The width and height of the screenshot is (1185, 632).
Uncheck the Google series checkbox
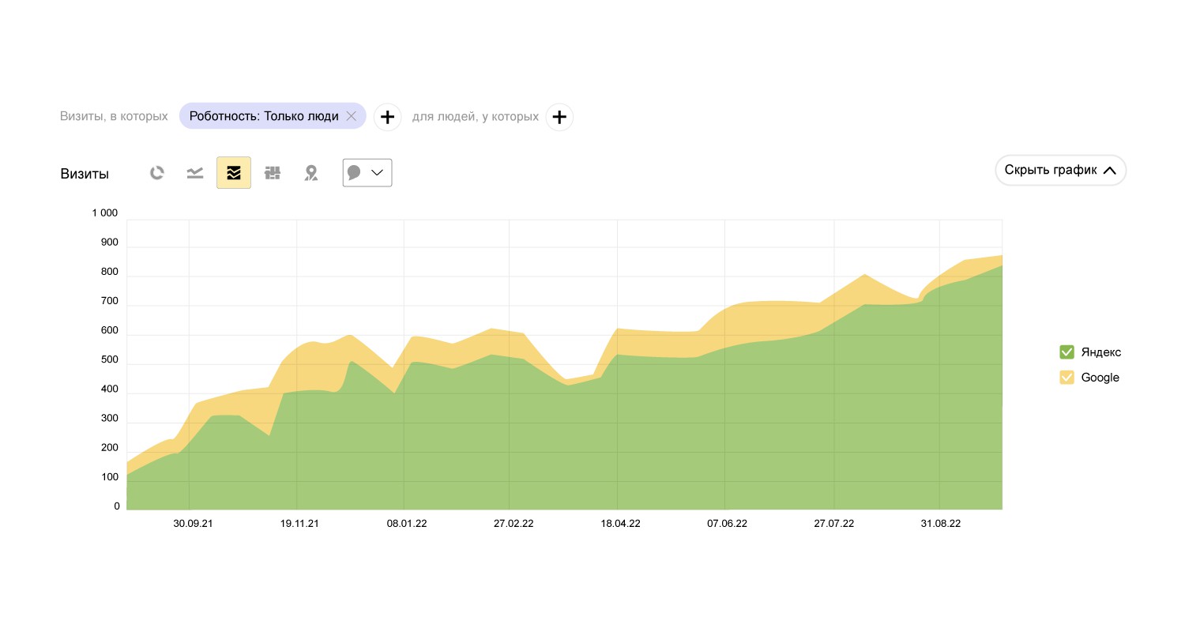[x=1066, y=378]
